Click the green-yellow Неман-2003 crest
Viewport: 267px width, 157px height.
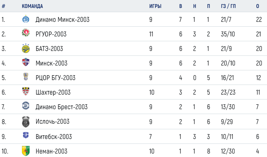tap(26, 151)
